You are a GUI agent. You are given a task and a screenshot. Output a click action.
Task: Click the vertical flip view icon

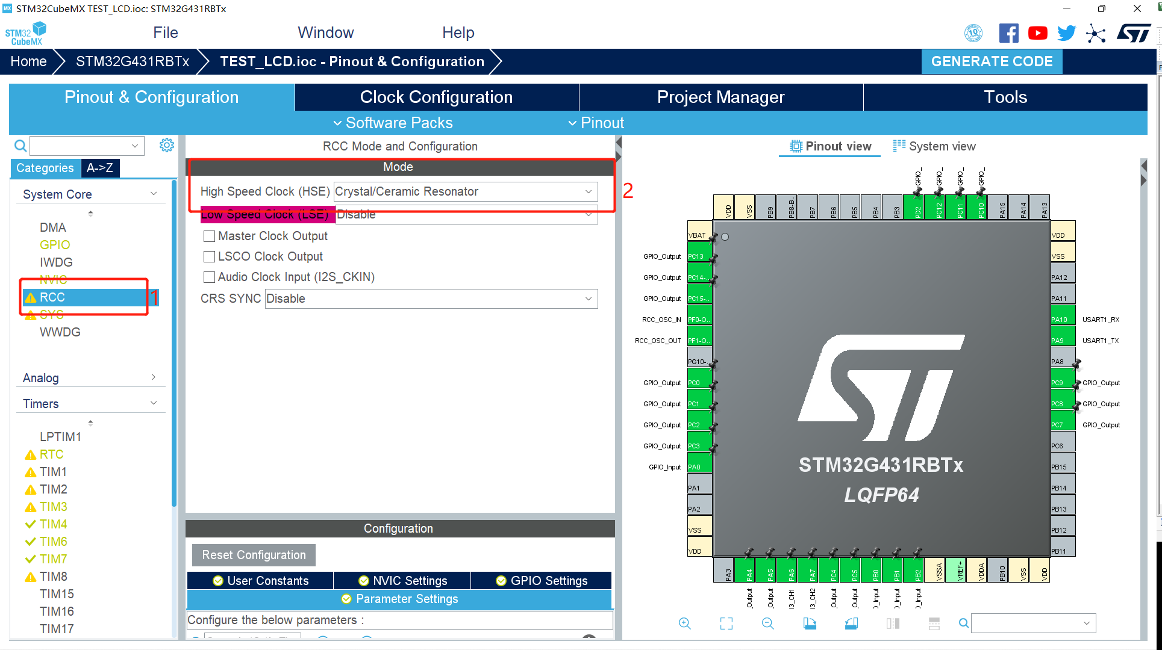coord(893,624)
